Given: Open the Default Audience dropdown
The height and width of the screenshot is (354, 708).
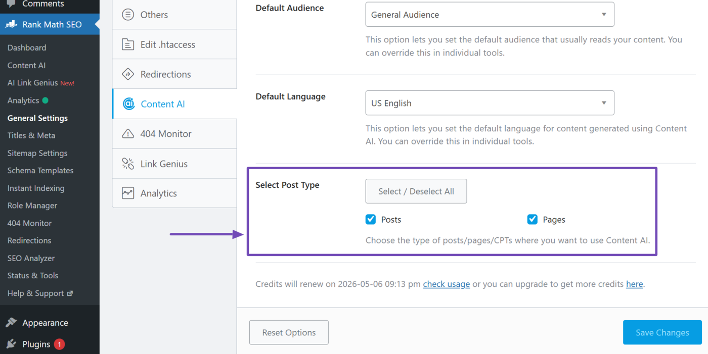Looking at the screenshot, I should point(490,15).
